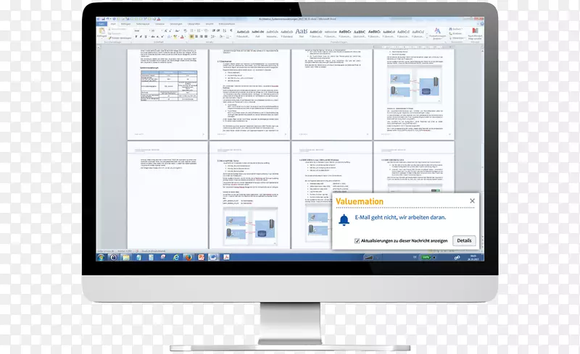Click the server diagram on the bottom-row second page
Screen dimensions: 580x354
pos(250,227)
